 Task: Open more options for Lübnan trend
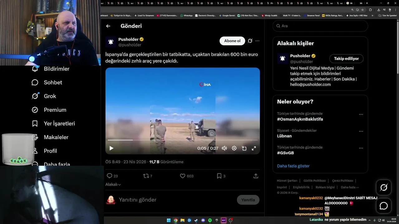point(361,131)
